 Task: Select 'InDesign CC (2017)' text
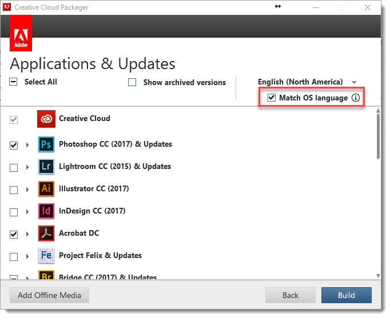click(92, 211)
